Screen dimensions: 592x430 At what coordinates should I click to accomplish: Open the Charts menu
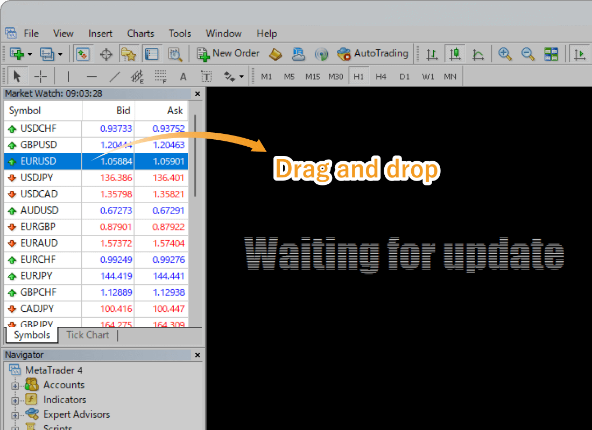pyautogui.click(x=140, y=33)
